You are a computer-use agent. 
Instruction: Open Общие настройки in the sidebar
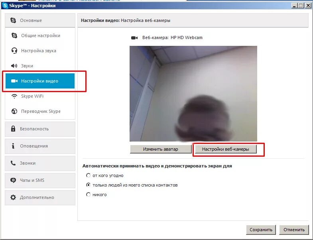pyautogui.click(x=40, y=35)
